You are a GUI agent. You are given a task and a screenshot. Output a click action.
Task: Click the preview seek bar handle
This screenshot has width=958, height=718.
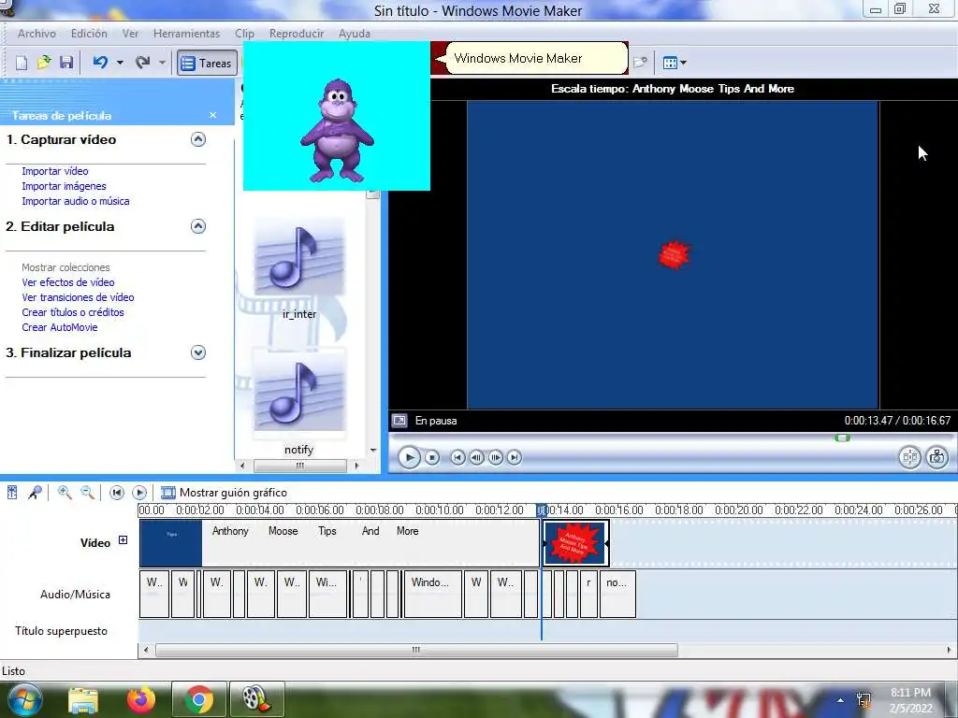pyautogui.click(x=843, y=438)
